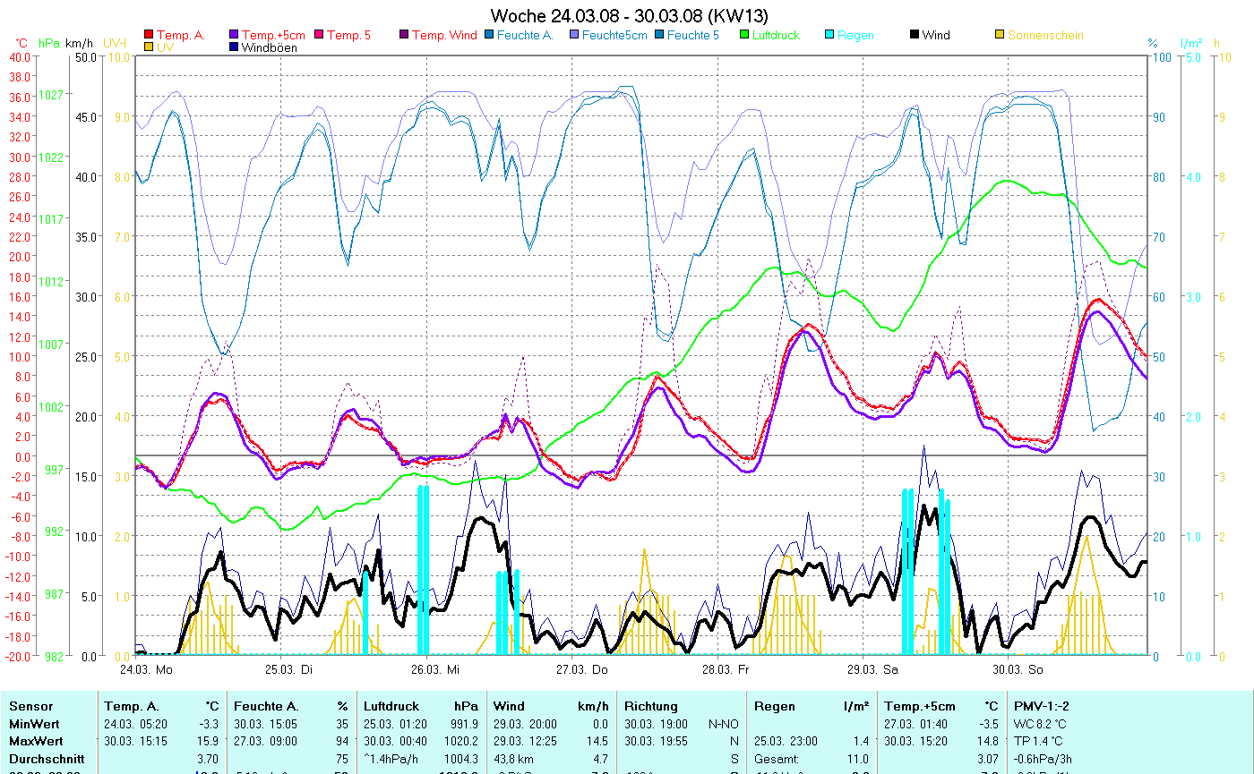Viewport: 1254px width, 774px height.
Task: Click the PMV-1:-2 header in the table
Action: (1040, 706)
